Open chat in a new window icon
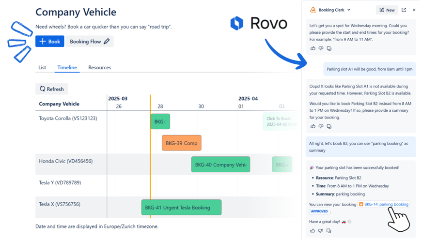This screenshot has height=240, width=422. tap(404, 10)
